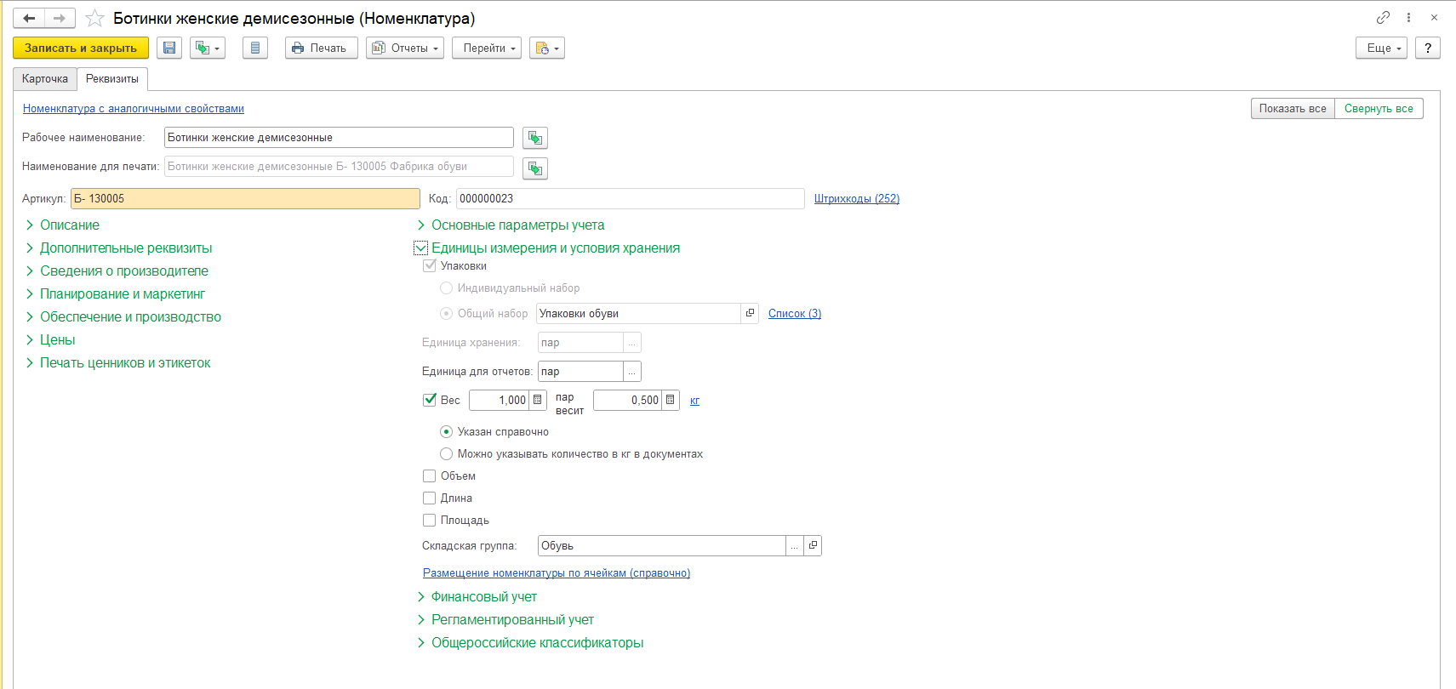The image size is (1456, 689).
Task: Open the Обувь warehouse group card icon
Action: (813, 545)
